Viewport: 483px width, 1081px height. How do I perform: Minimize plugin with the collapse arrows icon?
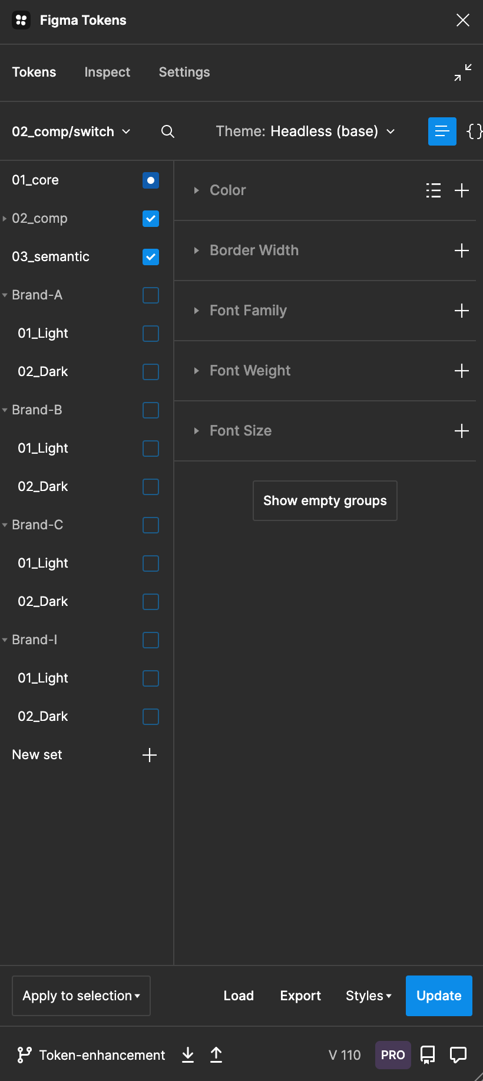tap(463, 72)
